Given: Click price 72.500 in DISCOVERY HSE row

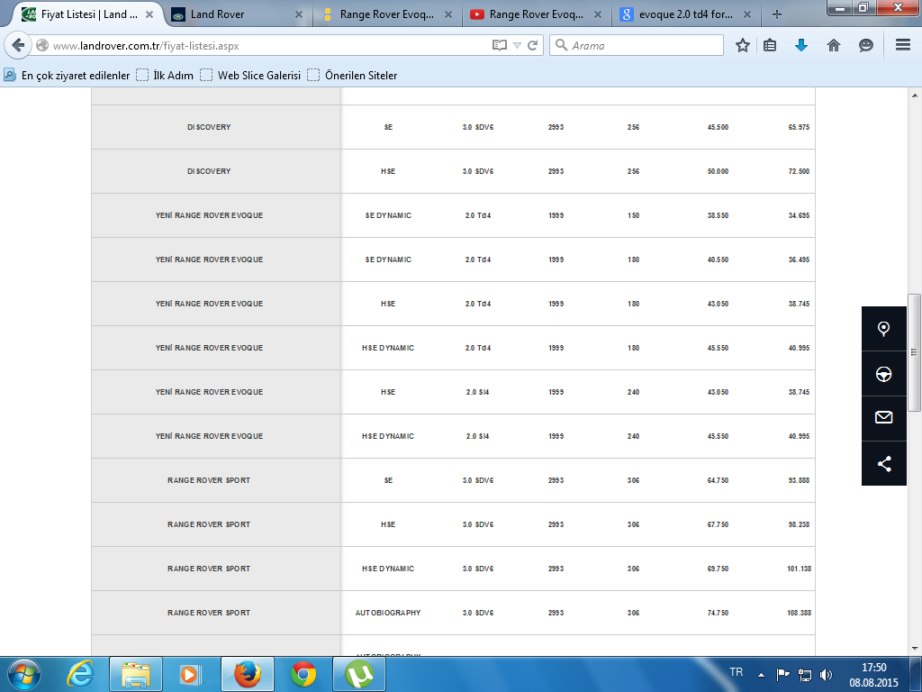Looking at the screenshot, I should click(x=799, y=171).
